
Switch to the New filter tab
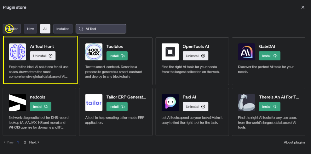[x=31, y=29]
